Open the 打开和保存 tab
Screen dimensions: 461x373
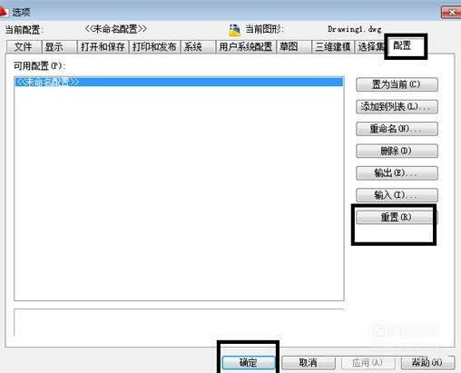pos(103,47)
